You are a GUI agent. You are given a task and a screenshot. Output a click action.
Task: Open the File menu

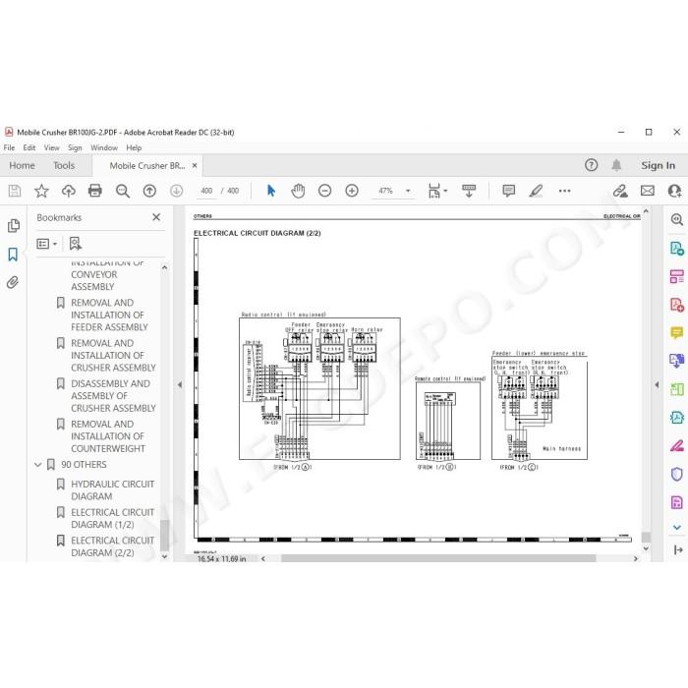point(9,147)
